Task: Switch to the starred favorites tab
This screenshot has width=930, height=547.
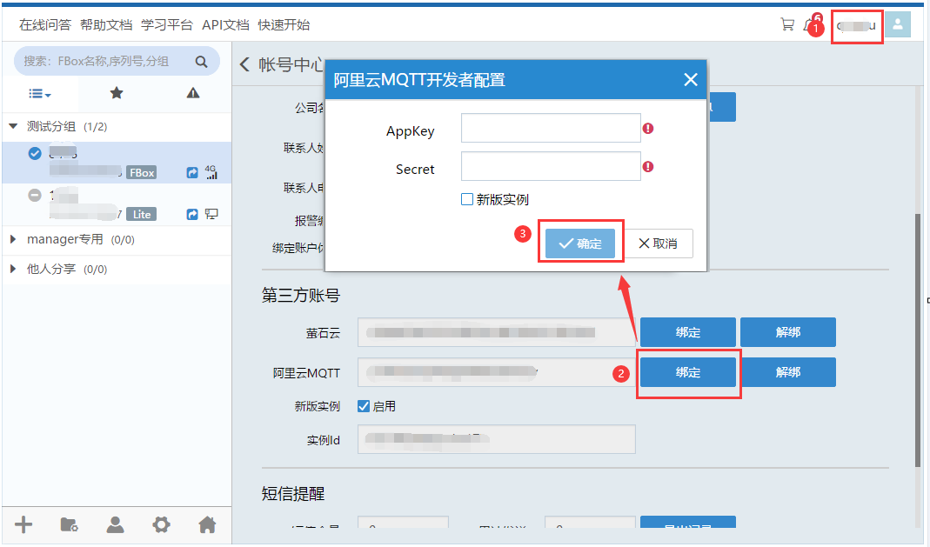Action: pos(117,93)
